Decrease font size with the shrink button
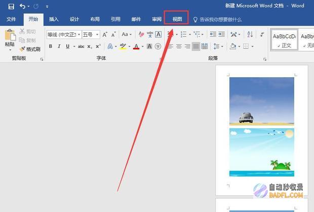The image size is (314, 212). (x=113, y=35)
